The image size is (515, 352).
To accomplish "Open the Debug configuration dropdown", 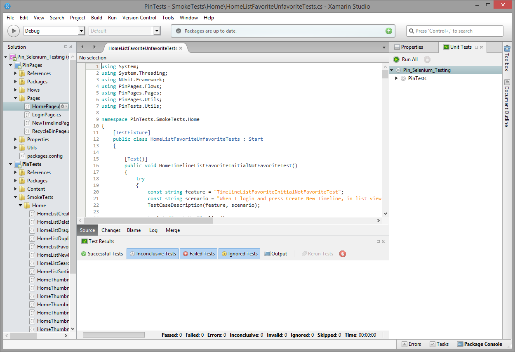I will coord(81,31).
